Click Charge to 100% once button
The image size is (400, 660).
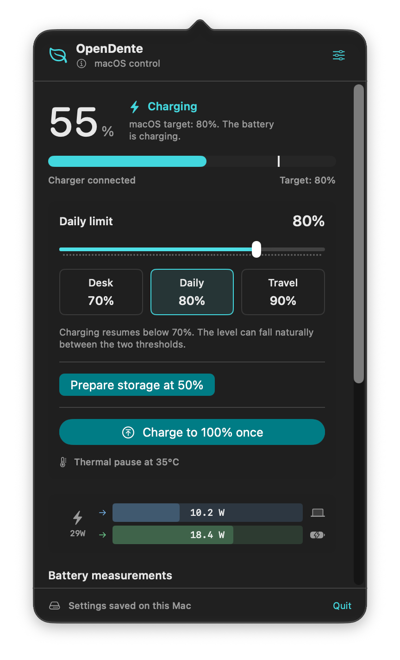tap(192, 432)
